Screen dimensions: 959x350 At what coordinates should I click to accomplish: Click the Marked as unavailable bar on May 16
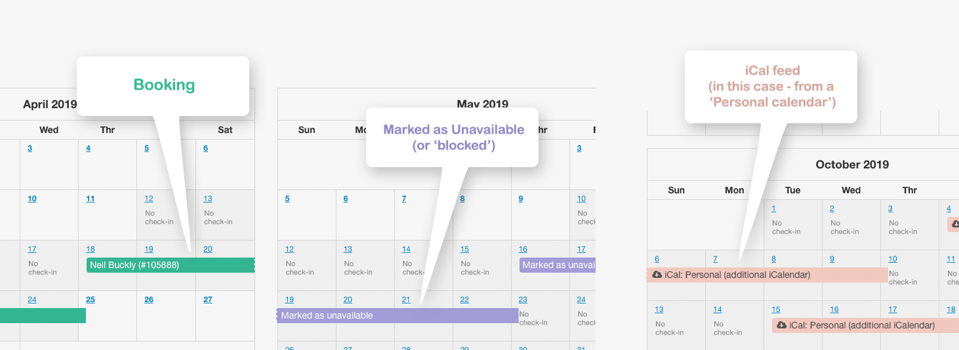pos(557,265)
